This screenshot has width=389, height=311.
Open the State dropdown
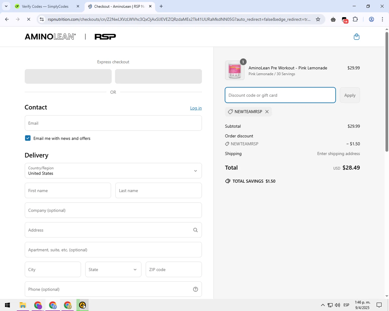(x=113, y=270)
